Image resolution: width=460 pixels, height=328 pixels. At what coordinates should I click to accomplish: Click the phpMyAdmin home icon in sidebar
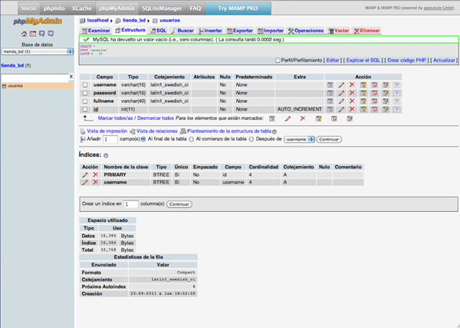[x=25, y=33]
